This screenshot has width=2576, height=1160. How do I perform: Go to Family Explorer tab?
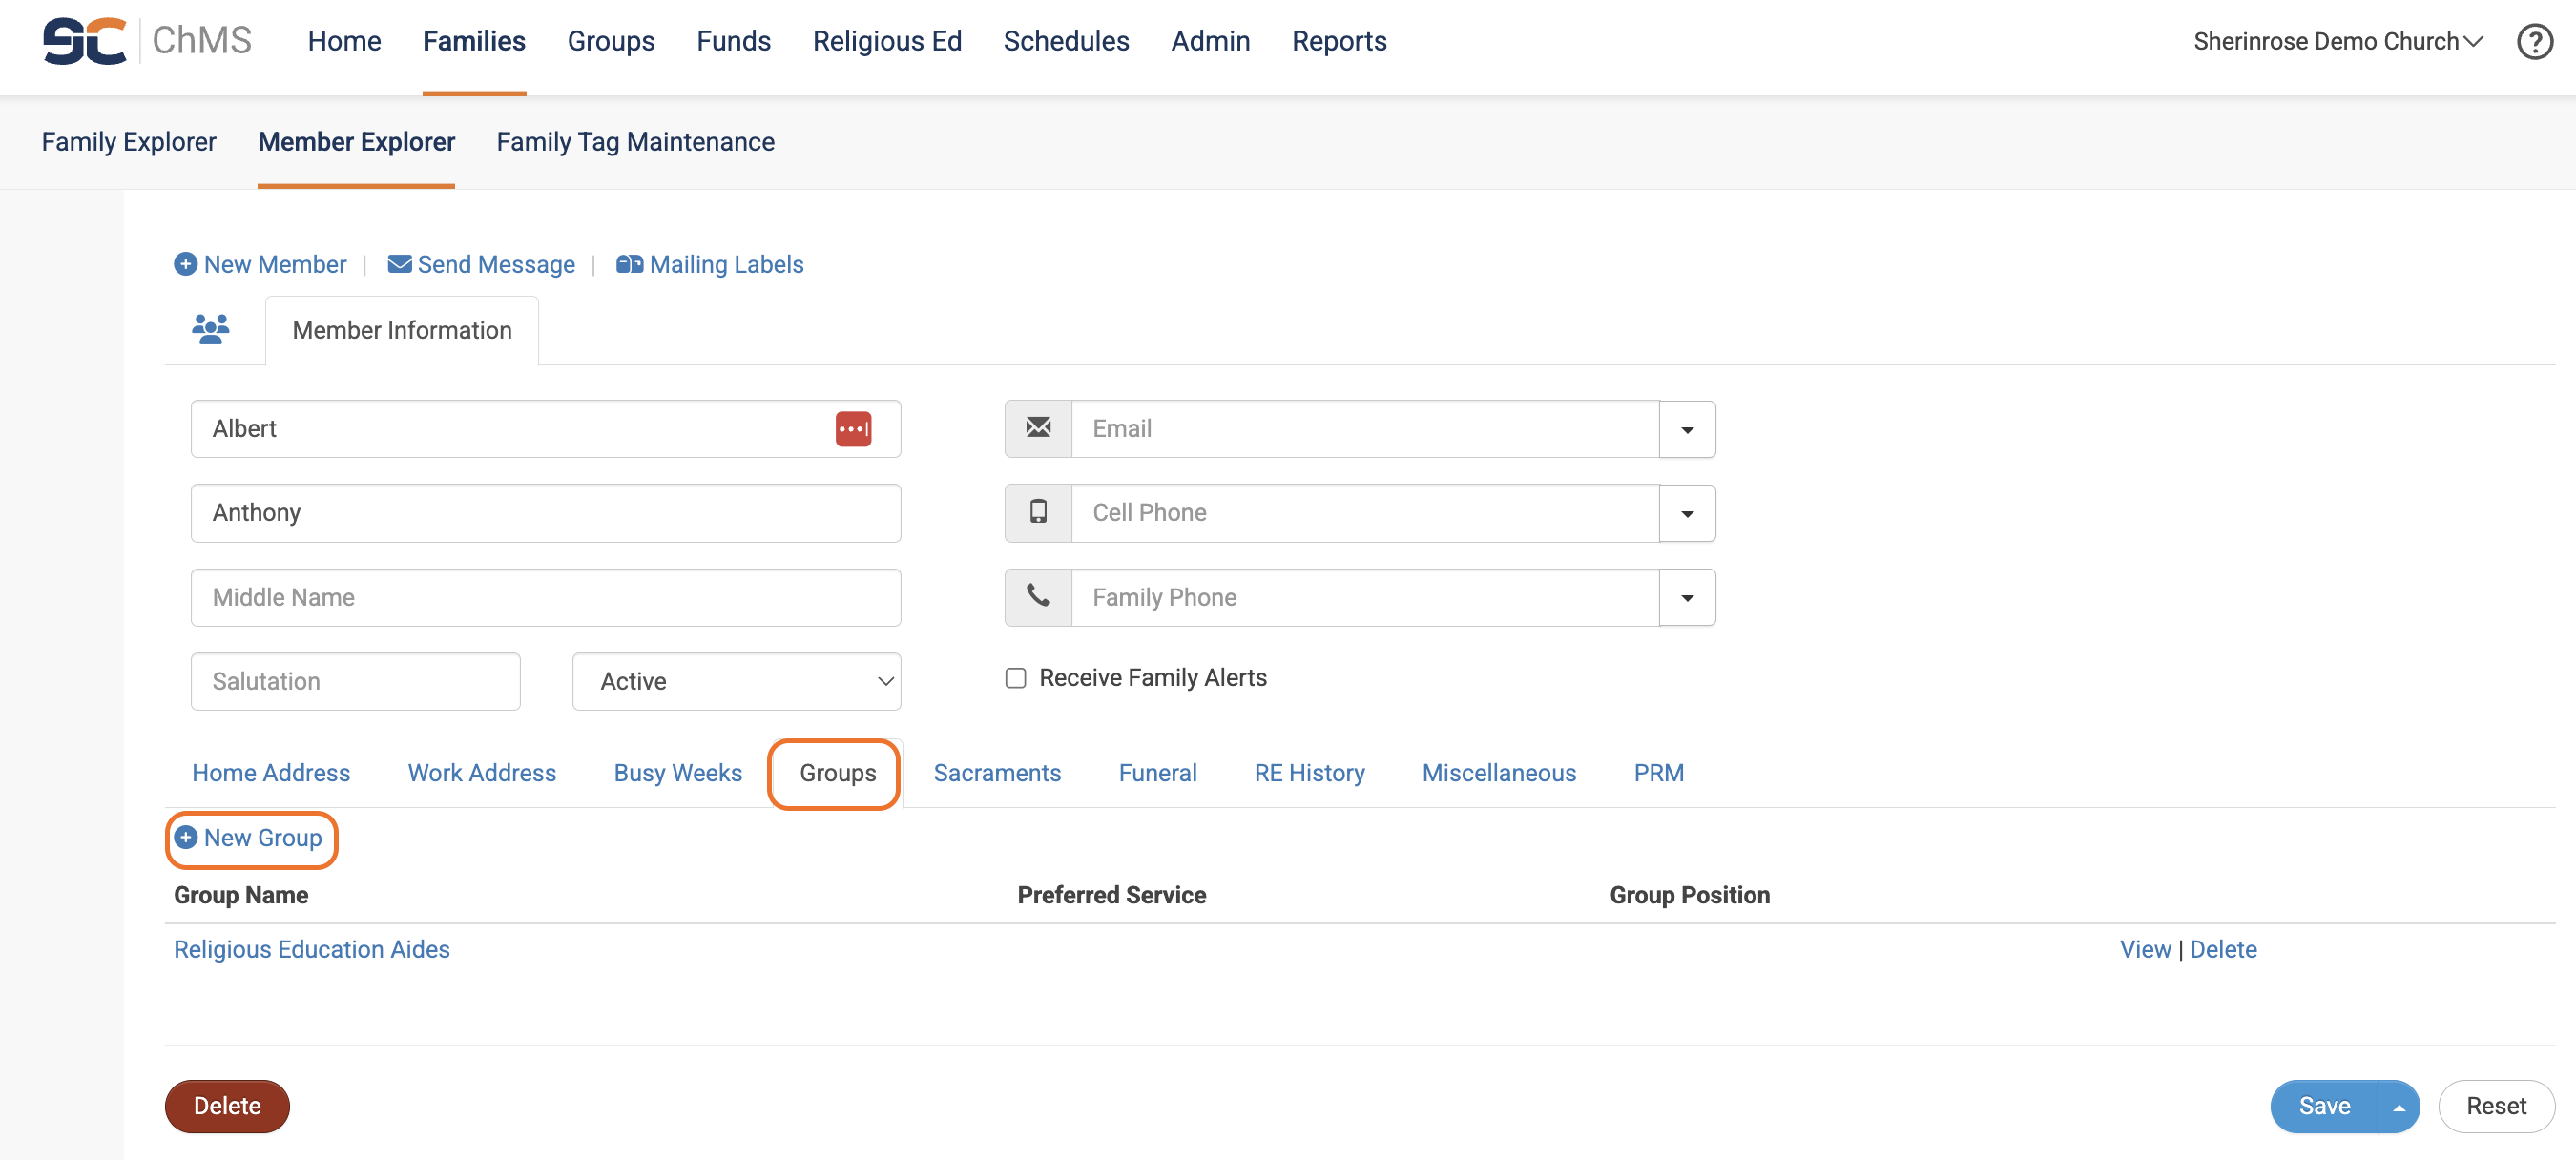point(128,142)
